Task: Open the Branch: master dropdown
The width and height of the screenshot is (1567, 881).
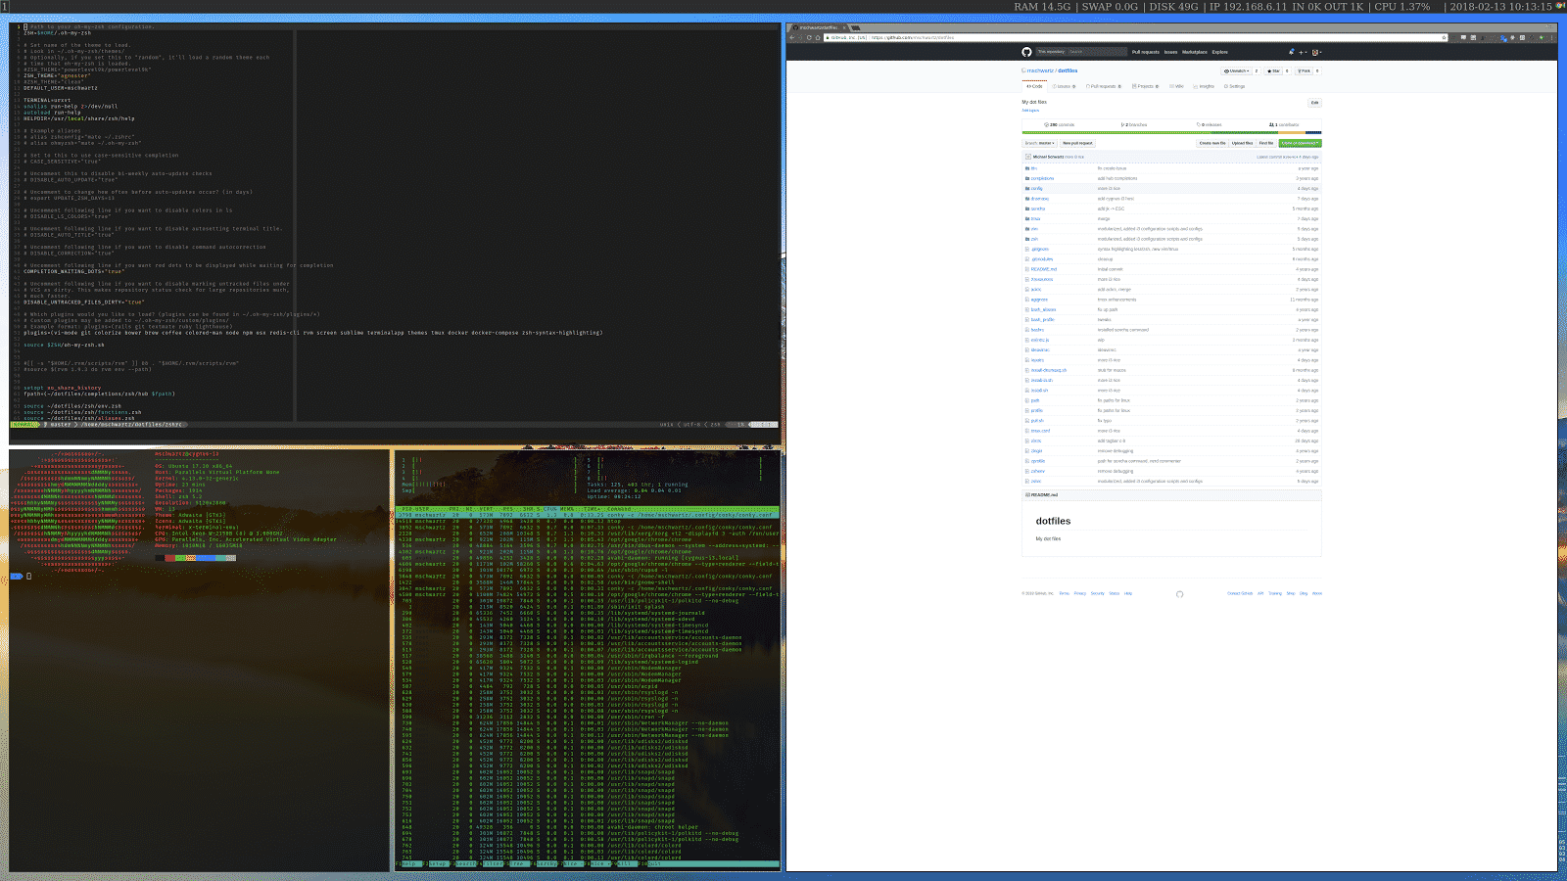Action: [1039, 143]
